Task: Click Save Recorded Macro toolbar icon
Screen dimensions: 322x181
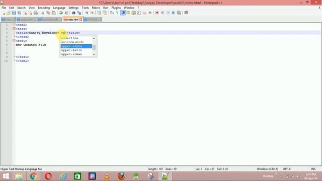Action: [179, 13]
